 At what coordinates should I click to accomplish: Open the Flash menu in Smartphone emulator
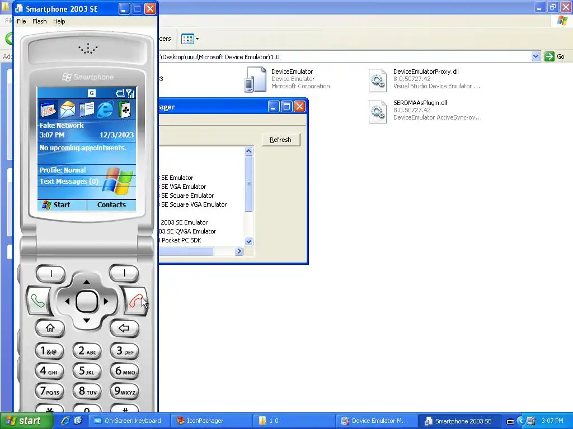tap(40, 21)
